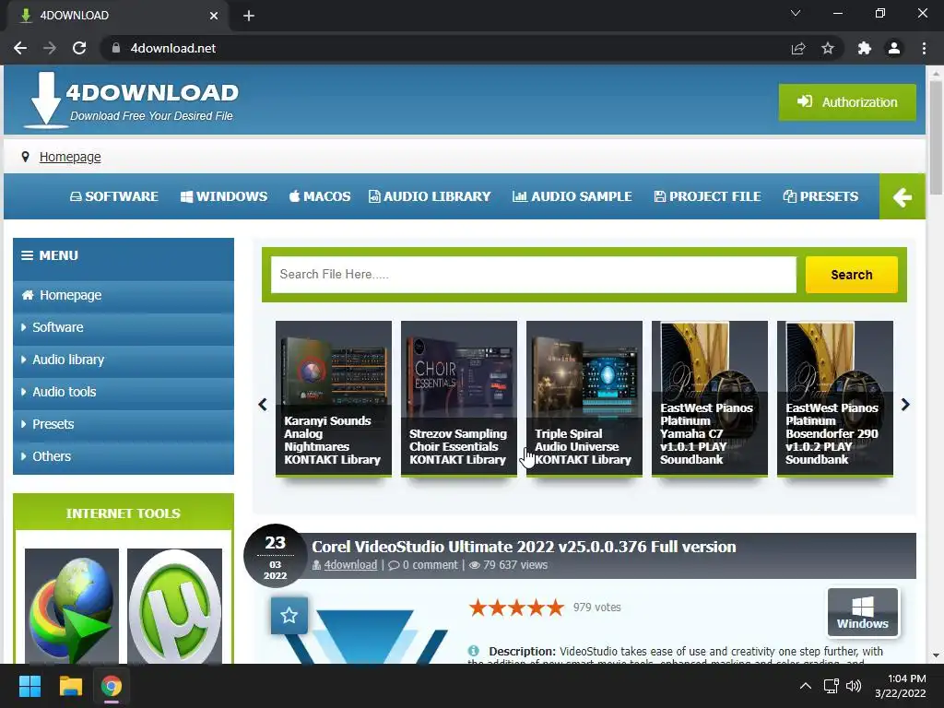Open the SOFTWARE navigation menu
The image size is (944, 708).
[114, 196]
